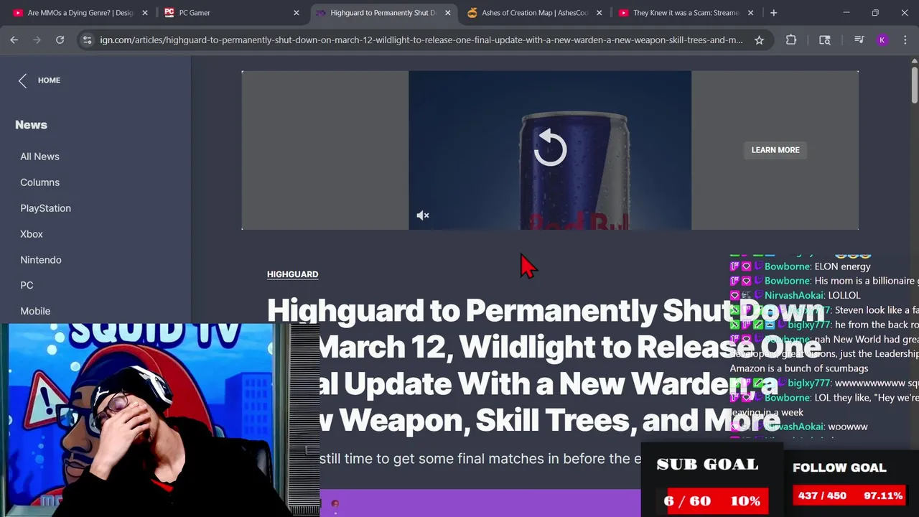Click the back chevron beside HOME
Viewport: 919px width, 517px height.
(x=22, y=80)
